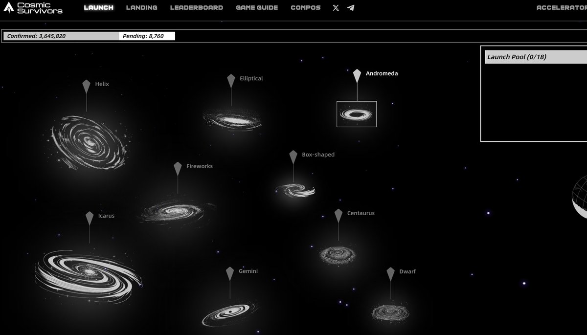This screenshot has width=587, height=335.
Task: Click the Dwarf galaxy label
Action: tap(407, 271)
